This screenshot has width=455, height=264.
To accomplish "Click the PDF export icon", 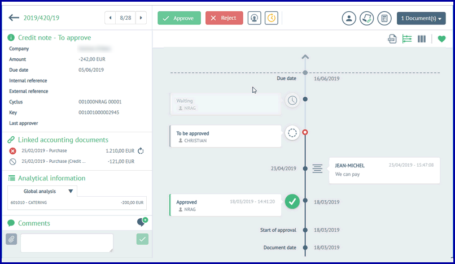I will click(392, 39).
